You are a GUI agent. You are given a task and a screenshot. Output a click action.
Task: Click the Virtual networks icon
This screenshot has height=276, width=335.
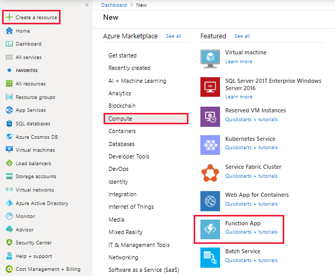tap(9, 190)
